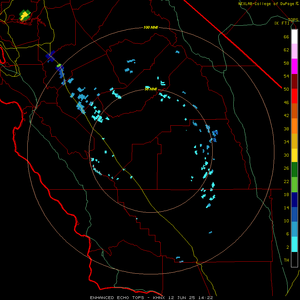This screenshot has height=300, width=300.
Task: Click the "58" legend value
Action: (286, 63)
